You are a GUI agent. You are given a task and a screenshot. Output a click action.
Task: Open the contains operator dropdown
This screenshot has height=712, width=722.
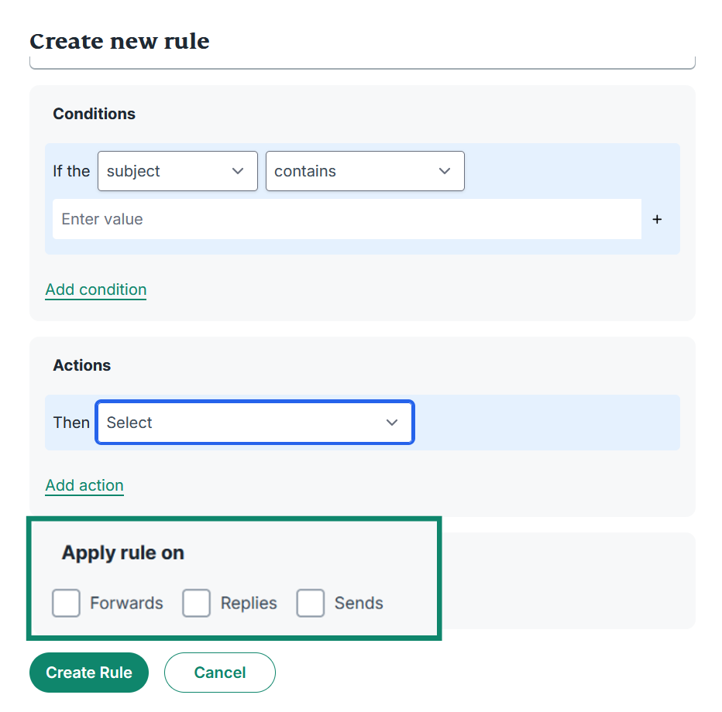[x=365, y=171]
